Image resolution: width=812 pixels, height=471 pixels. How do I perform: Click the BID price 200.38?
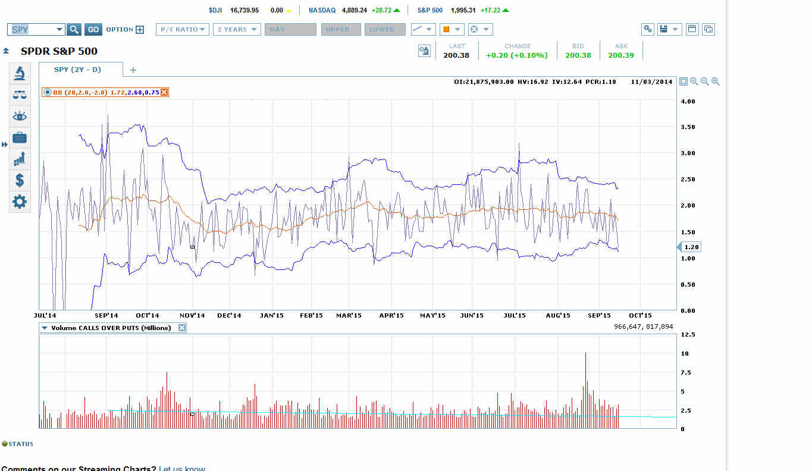578,55
